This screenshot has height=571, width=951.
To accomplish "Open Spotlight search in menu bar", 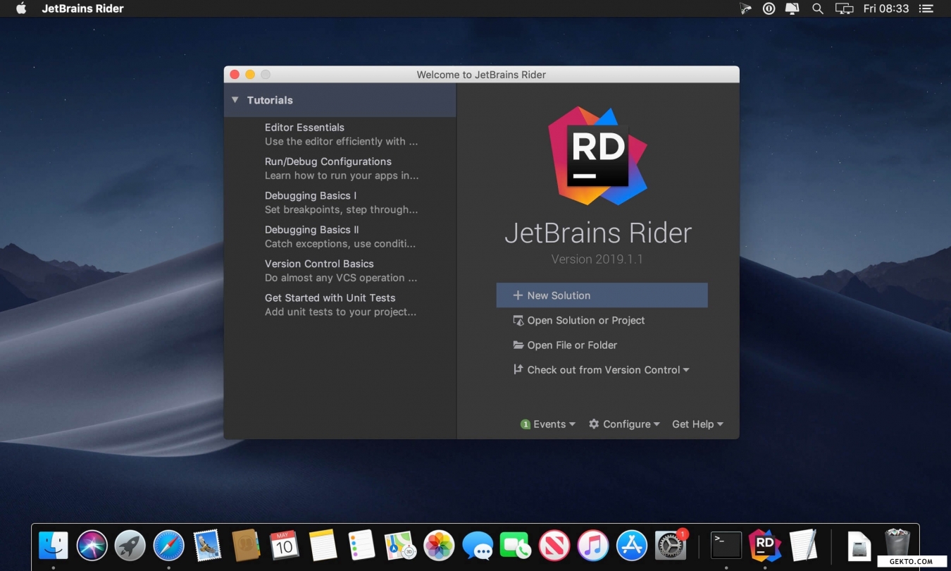I will (x=817, y=8).
